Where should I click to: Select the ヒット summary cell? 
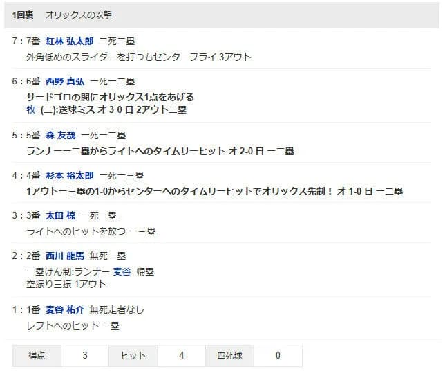coord(133,356)
